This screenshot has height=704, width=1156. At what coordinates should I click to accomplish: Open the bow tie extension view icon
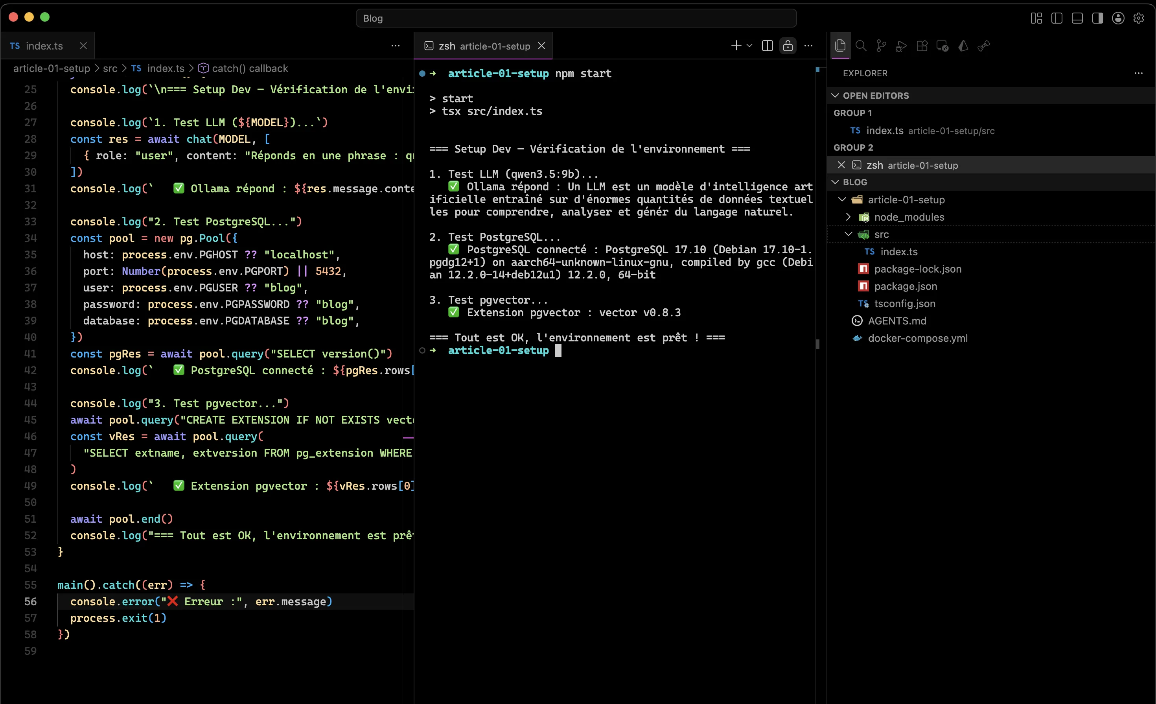tap(983, 46)
